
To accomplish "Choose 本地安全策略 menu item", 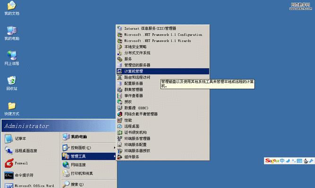I will 163,47.
